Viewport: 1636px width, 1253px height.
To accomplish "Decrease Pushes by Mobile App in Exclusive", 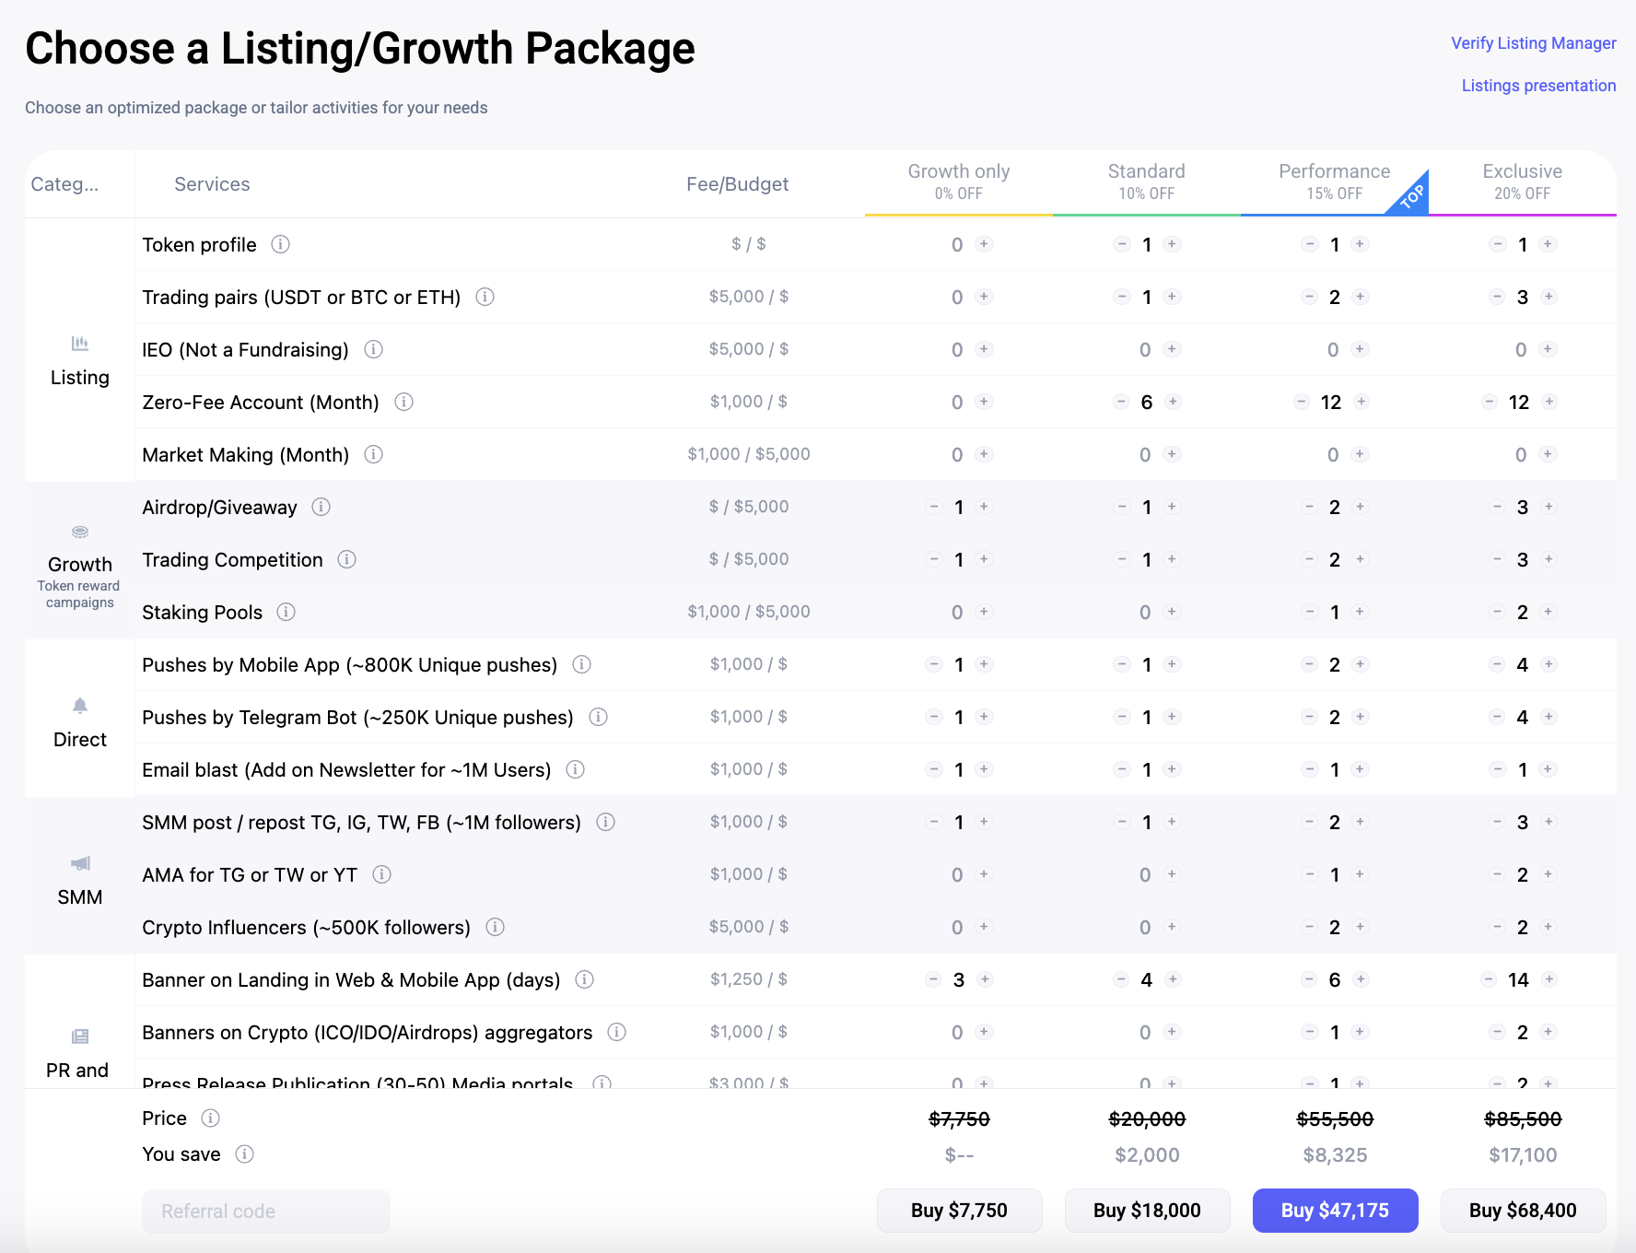I will pyautogui.click(x=1497, y=664).
